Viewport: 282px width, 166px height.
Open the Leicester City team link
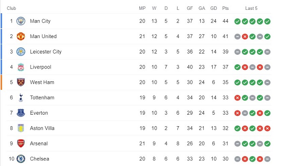pos(46,52)
